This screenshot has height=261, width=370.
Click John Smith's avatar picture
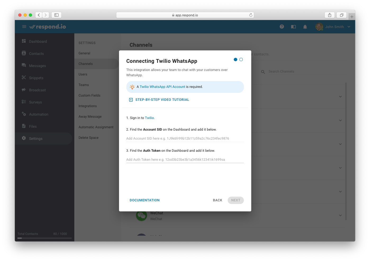click(x=319, y=27)
